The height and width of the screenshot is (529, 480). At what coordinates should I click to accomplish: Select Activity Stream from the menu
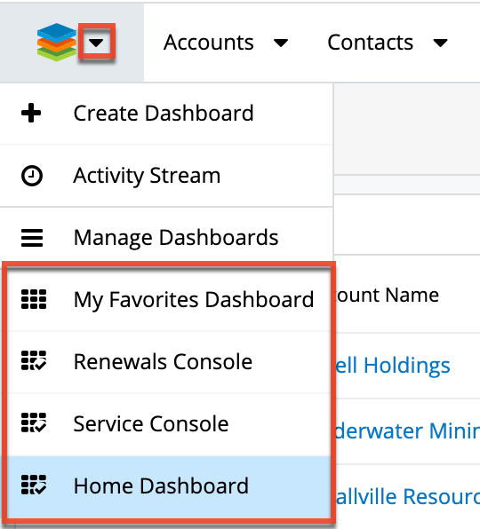166,176
